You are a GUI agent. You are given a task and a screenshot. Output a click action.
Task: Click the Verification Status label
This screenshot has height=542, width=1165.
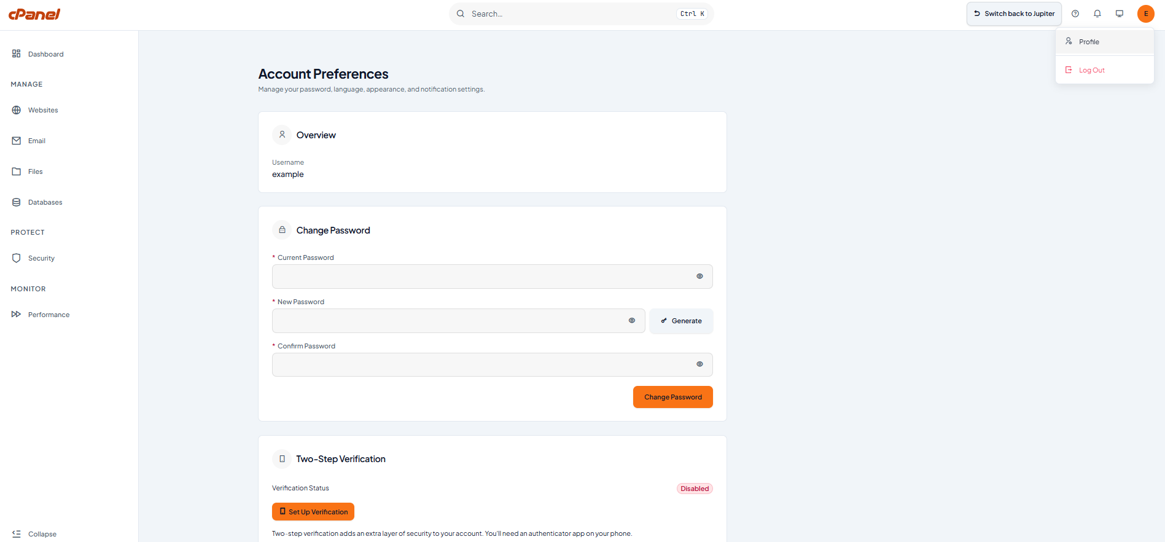pyautogui.click(x=300, y=488)
